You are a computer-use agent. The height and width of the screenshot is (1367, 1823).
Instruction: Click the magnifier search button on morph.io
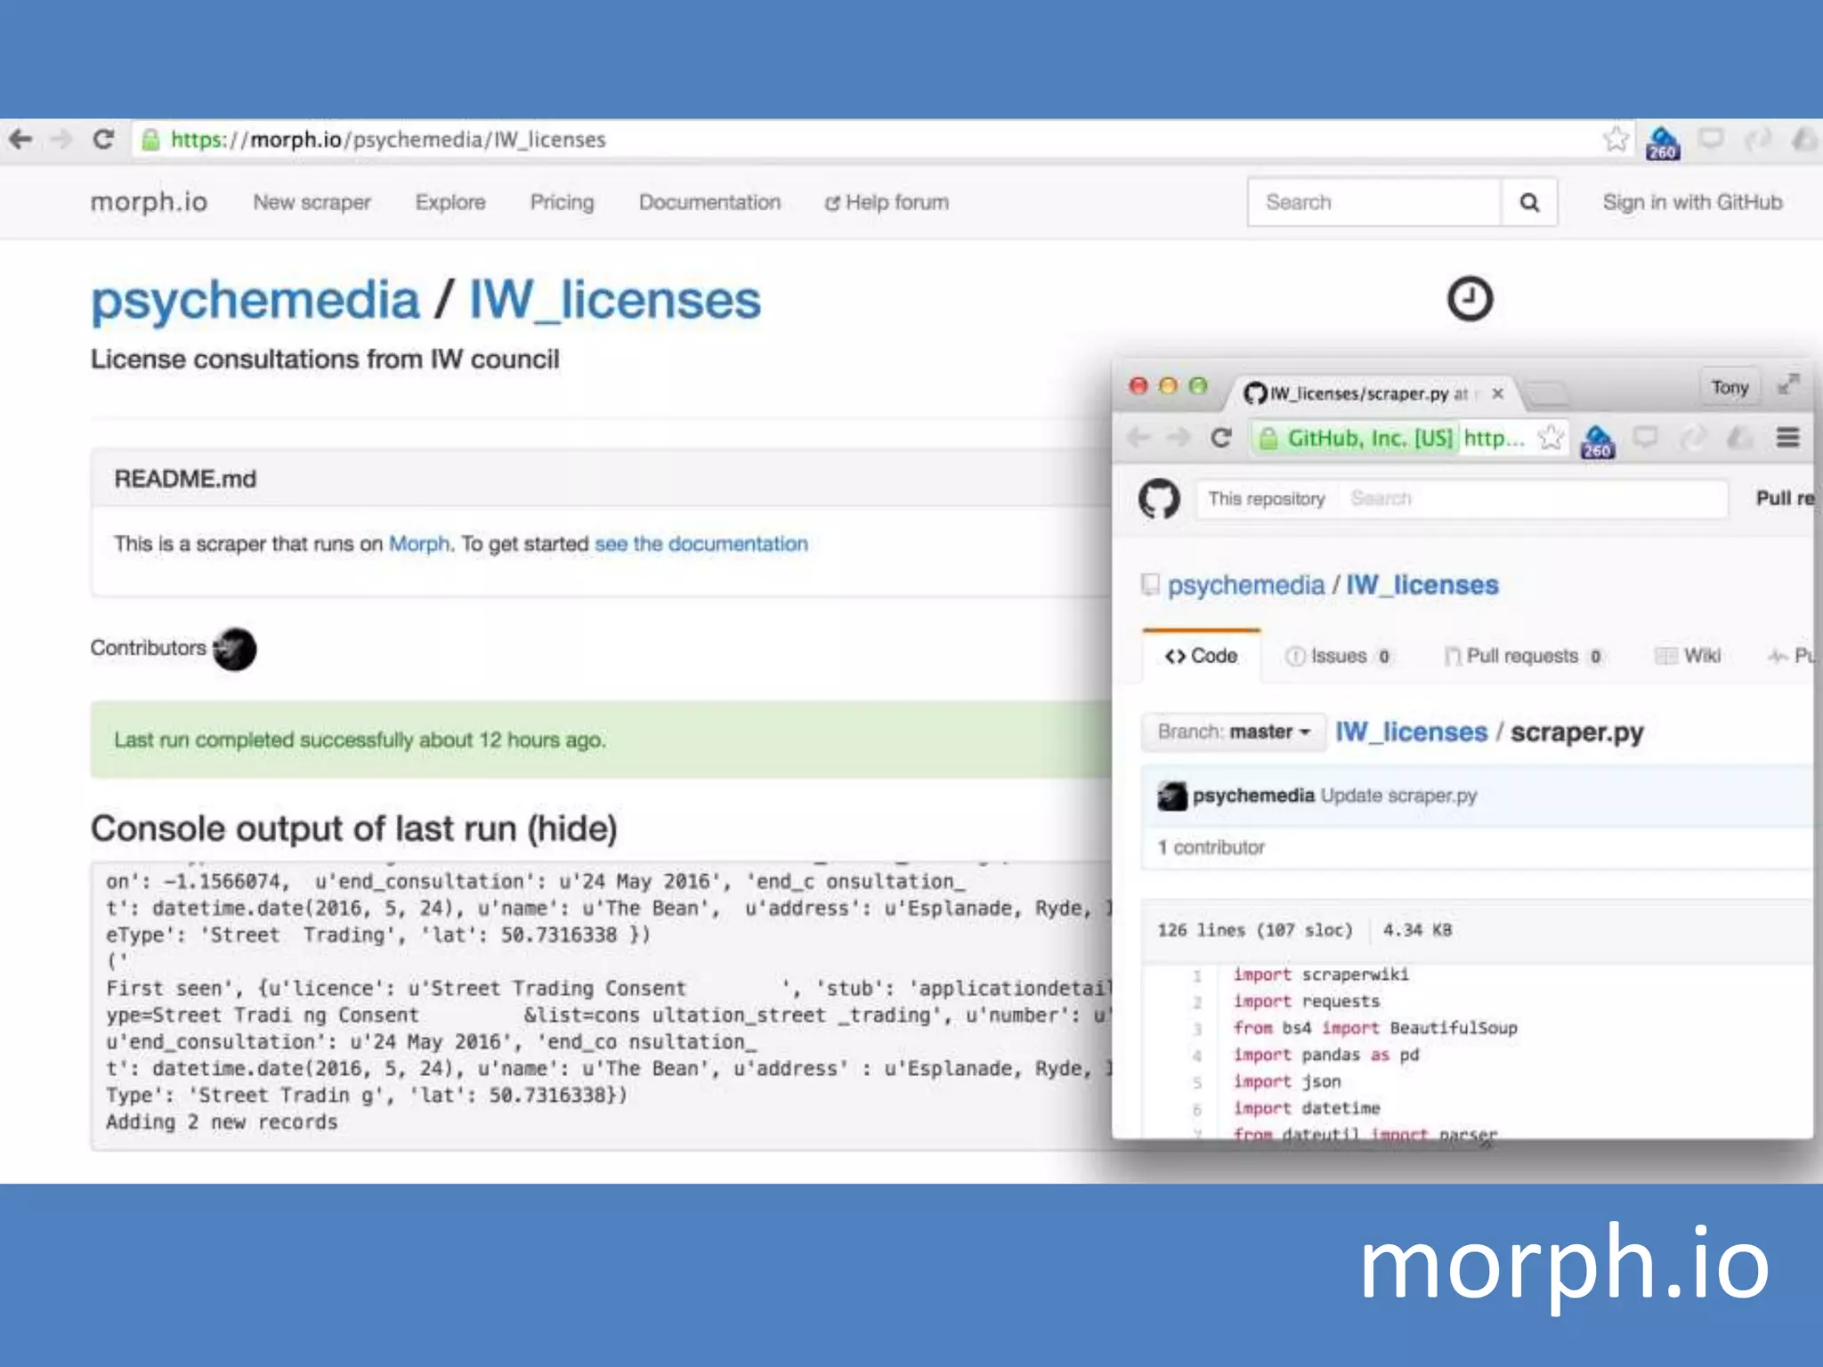click(1529, 202)
